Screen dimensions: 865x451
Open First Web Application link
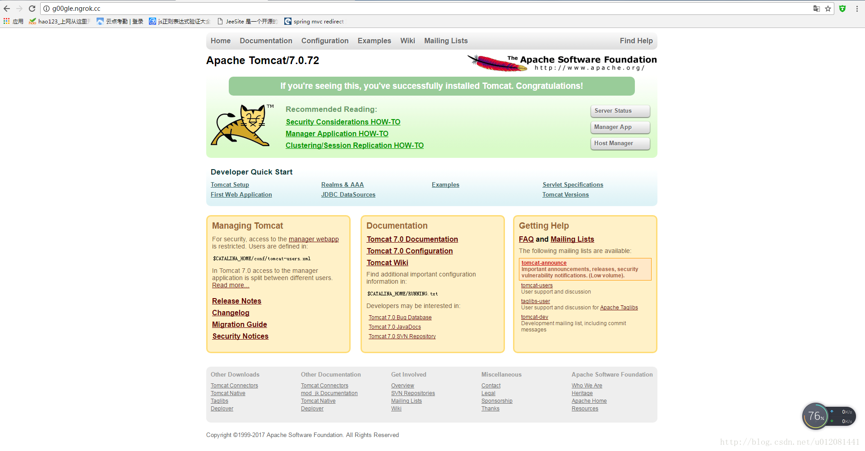(x=241, y=194)
